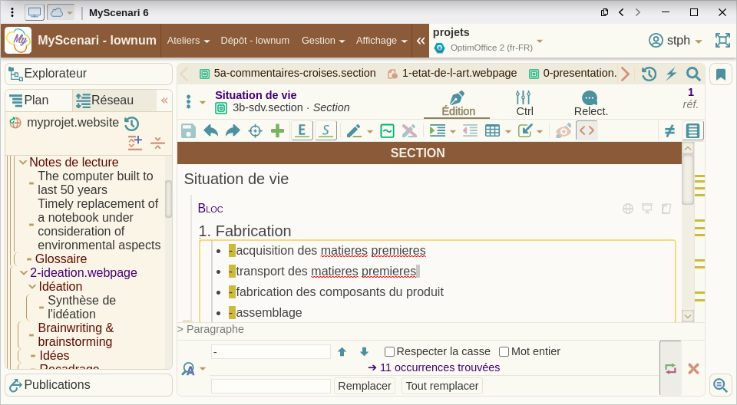Check the Mot entier option
Viewport: 737px width, 405px height.
pos(504,351)
